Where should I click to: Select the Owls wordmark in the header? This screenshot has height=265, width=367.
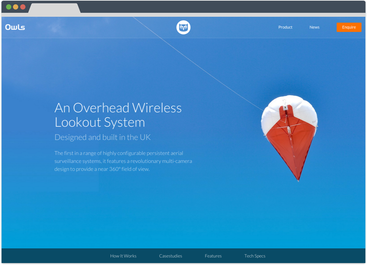coord(15,27)
